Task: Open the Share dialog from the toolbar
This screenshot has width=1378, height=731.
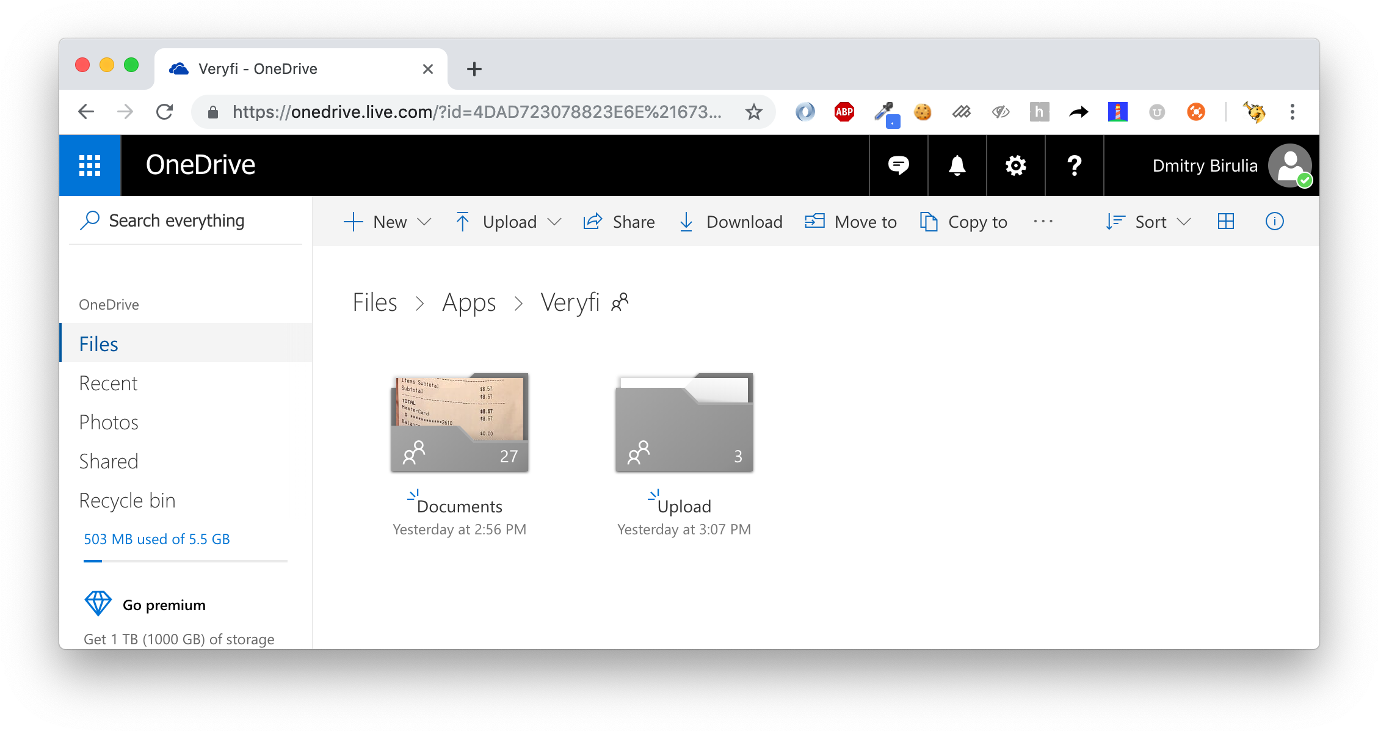Action: (618, 222)
